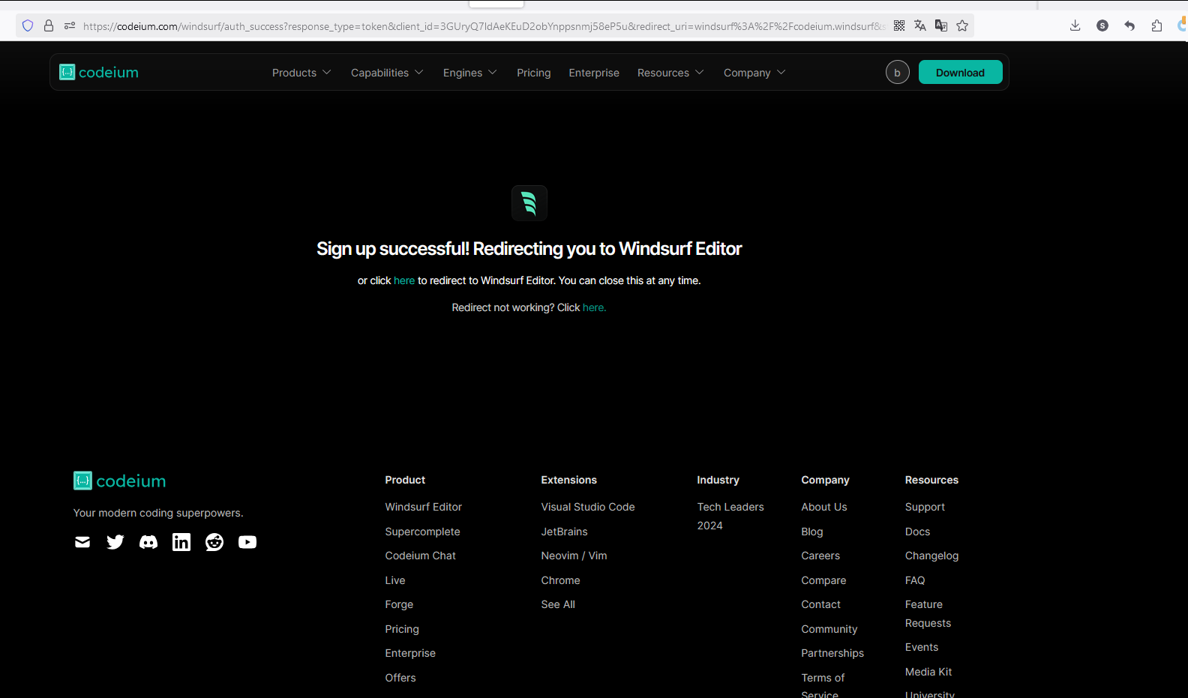Expand the Resources navigation menu
This screenshot has width=1188, height=698.
(670, 73)
